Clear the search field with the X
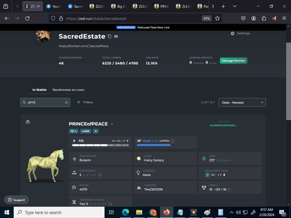The image size is (291, 218). [66, 102]
